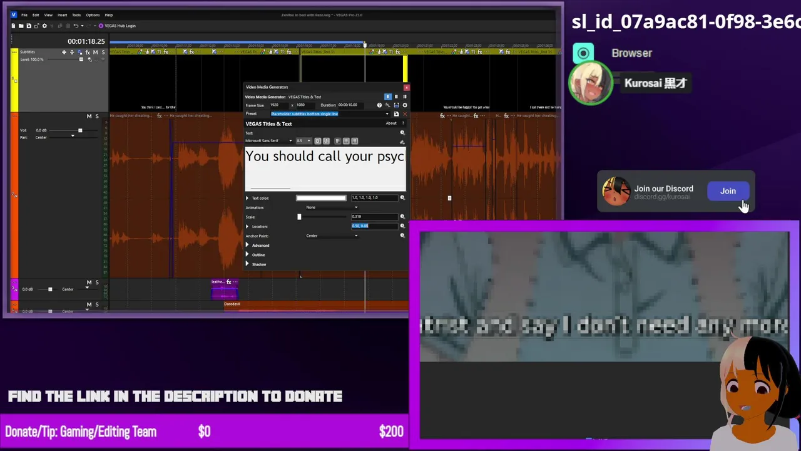Open the Insert menu
The height and width of the screenshot is (451, 801).
coord(62,15)
